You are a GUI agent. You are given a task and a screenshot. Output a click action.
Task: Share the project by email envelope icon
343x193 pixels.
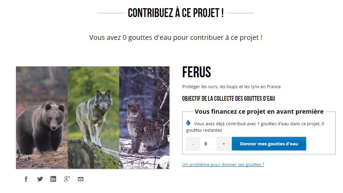point(81,179)
